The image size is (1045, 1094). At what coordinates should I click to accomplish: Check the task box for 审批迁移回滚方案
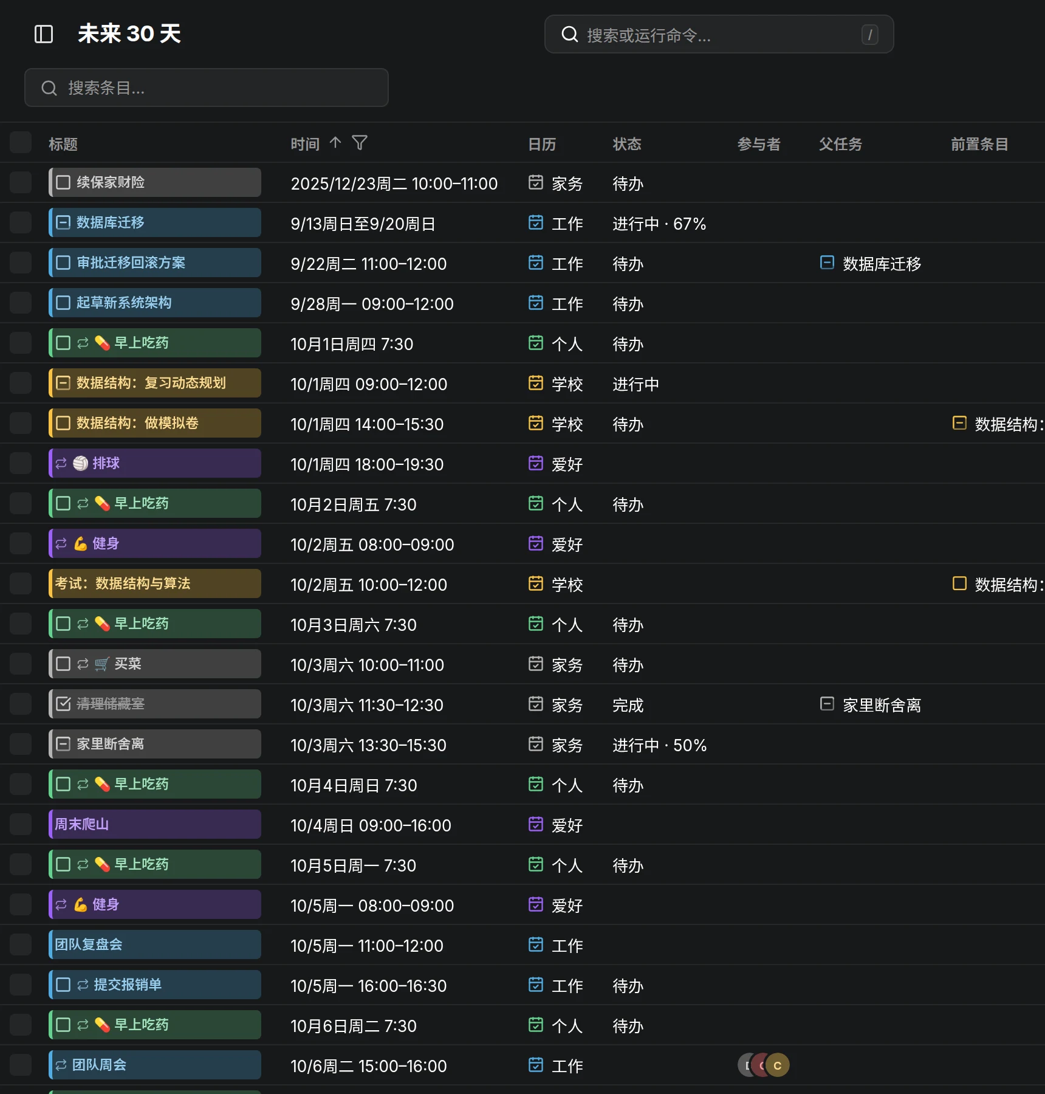[x=63, y=263]
